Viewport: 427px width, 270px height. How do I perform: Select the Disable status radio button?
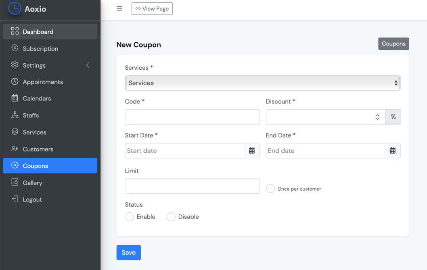171,217
